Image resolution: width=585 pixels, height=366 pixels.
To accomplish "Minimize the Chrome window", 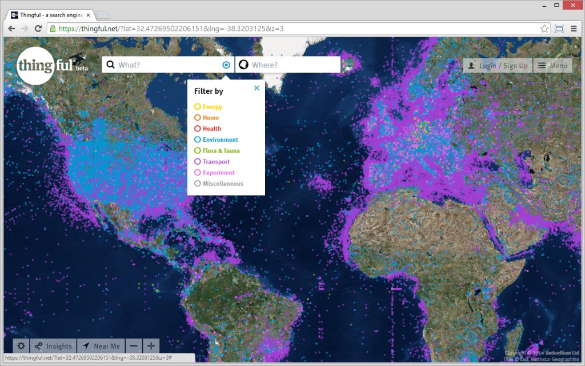I will click(545, 6).
